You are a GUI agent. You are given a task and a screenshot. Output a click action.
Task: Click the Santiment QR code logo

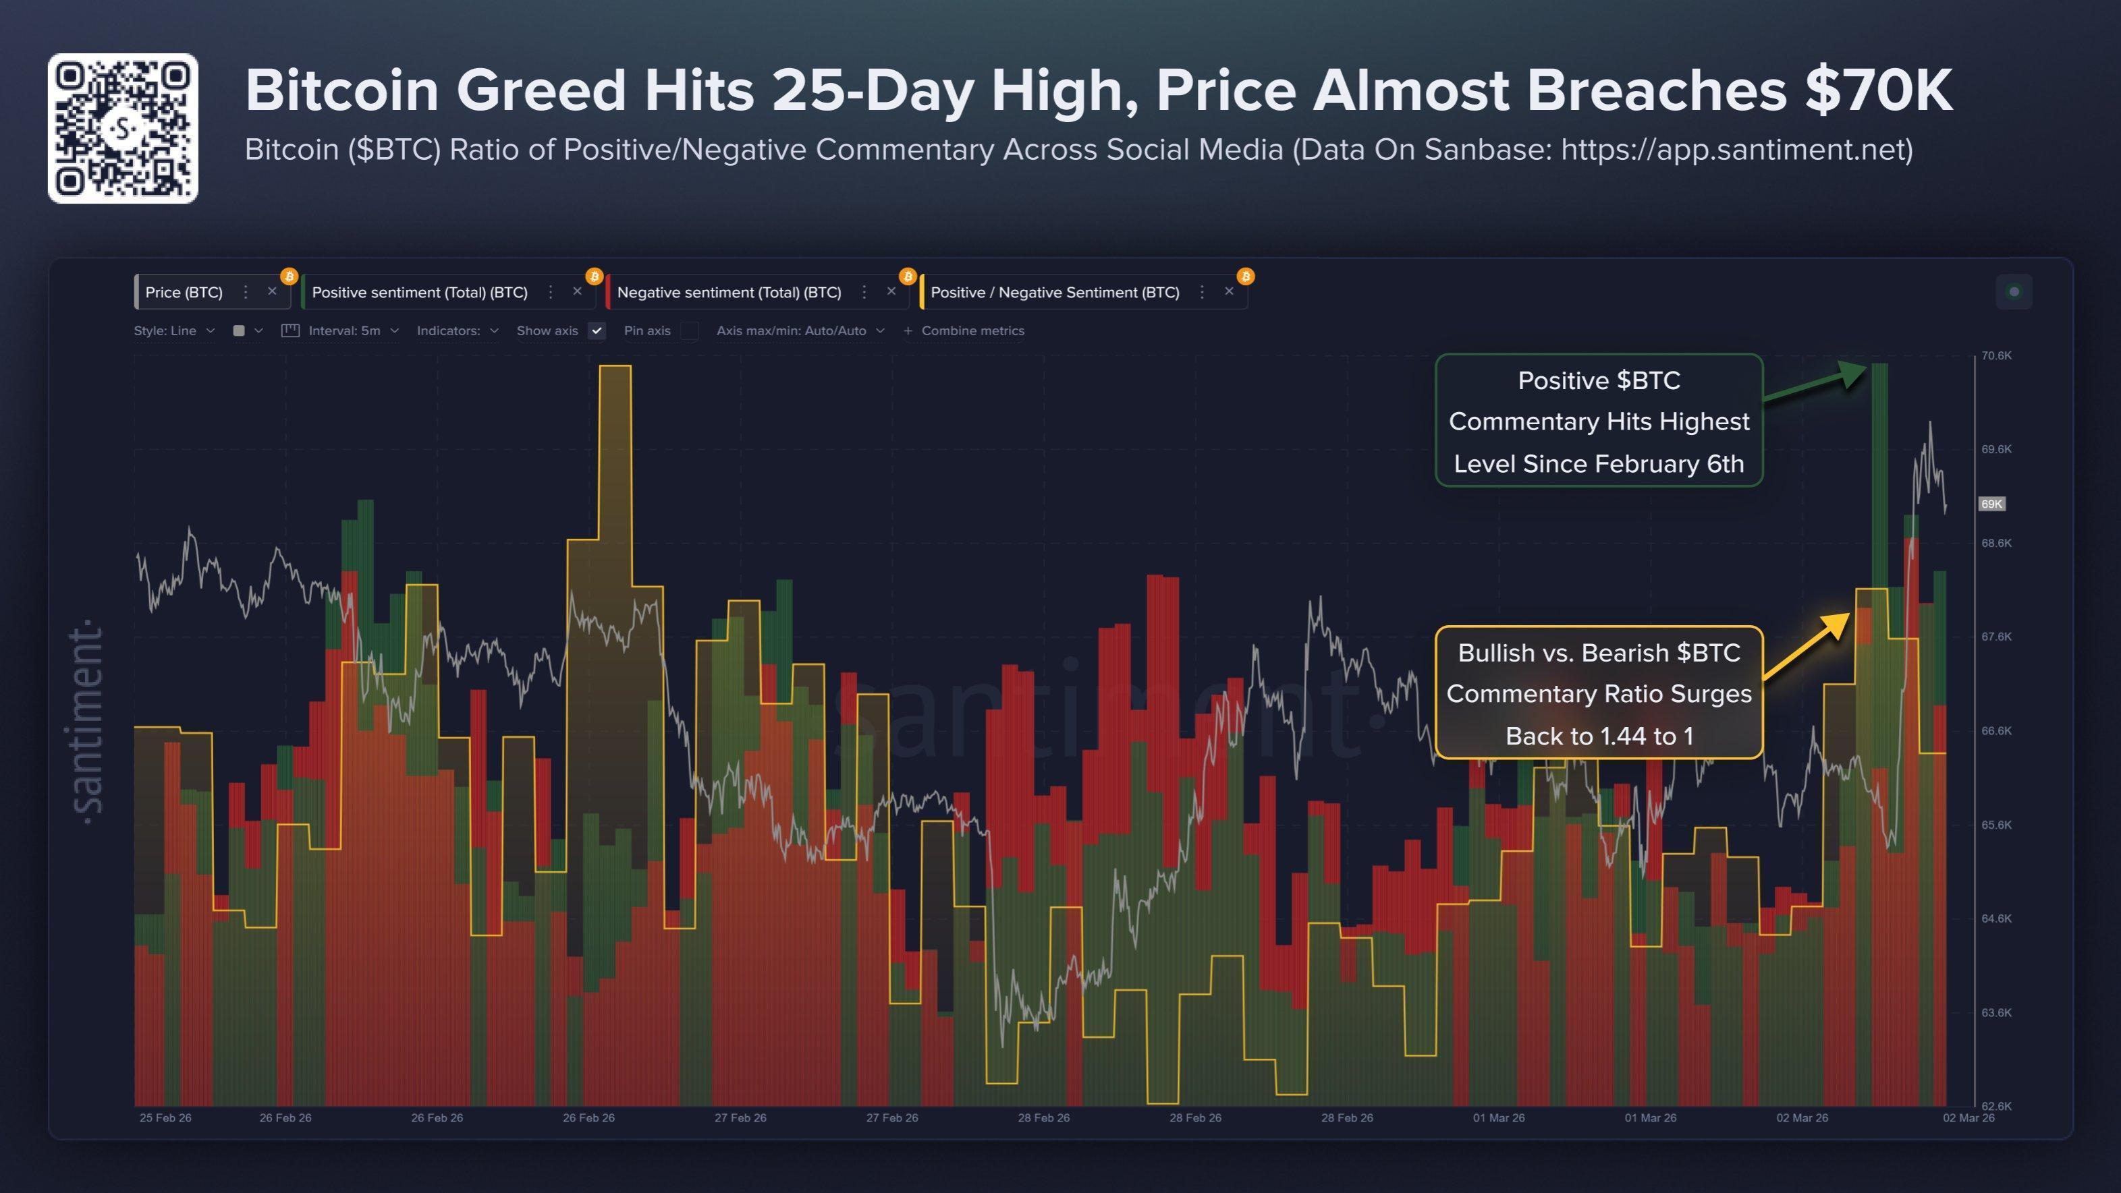coord(123,127)
